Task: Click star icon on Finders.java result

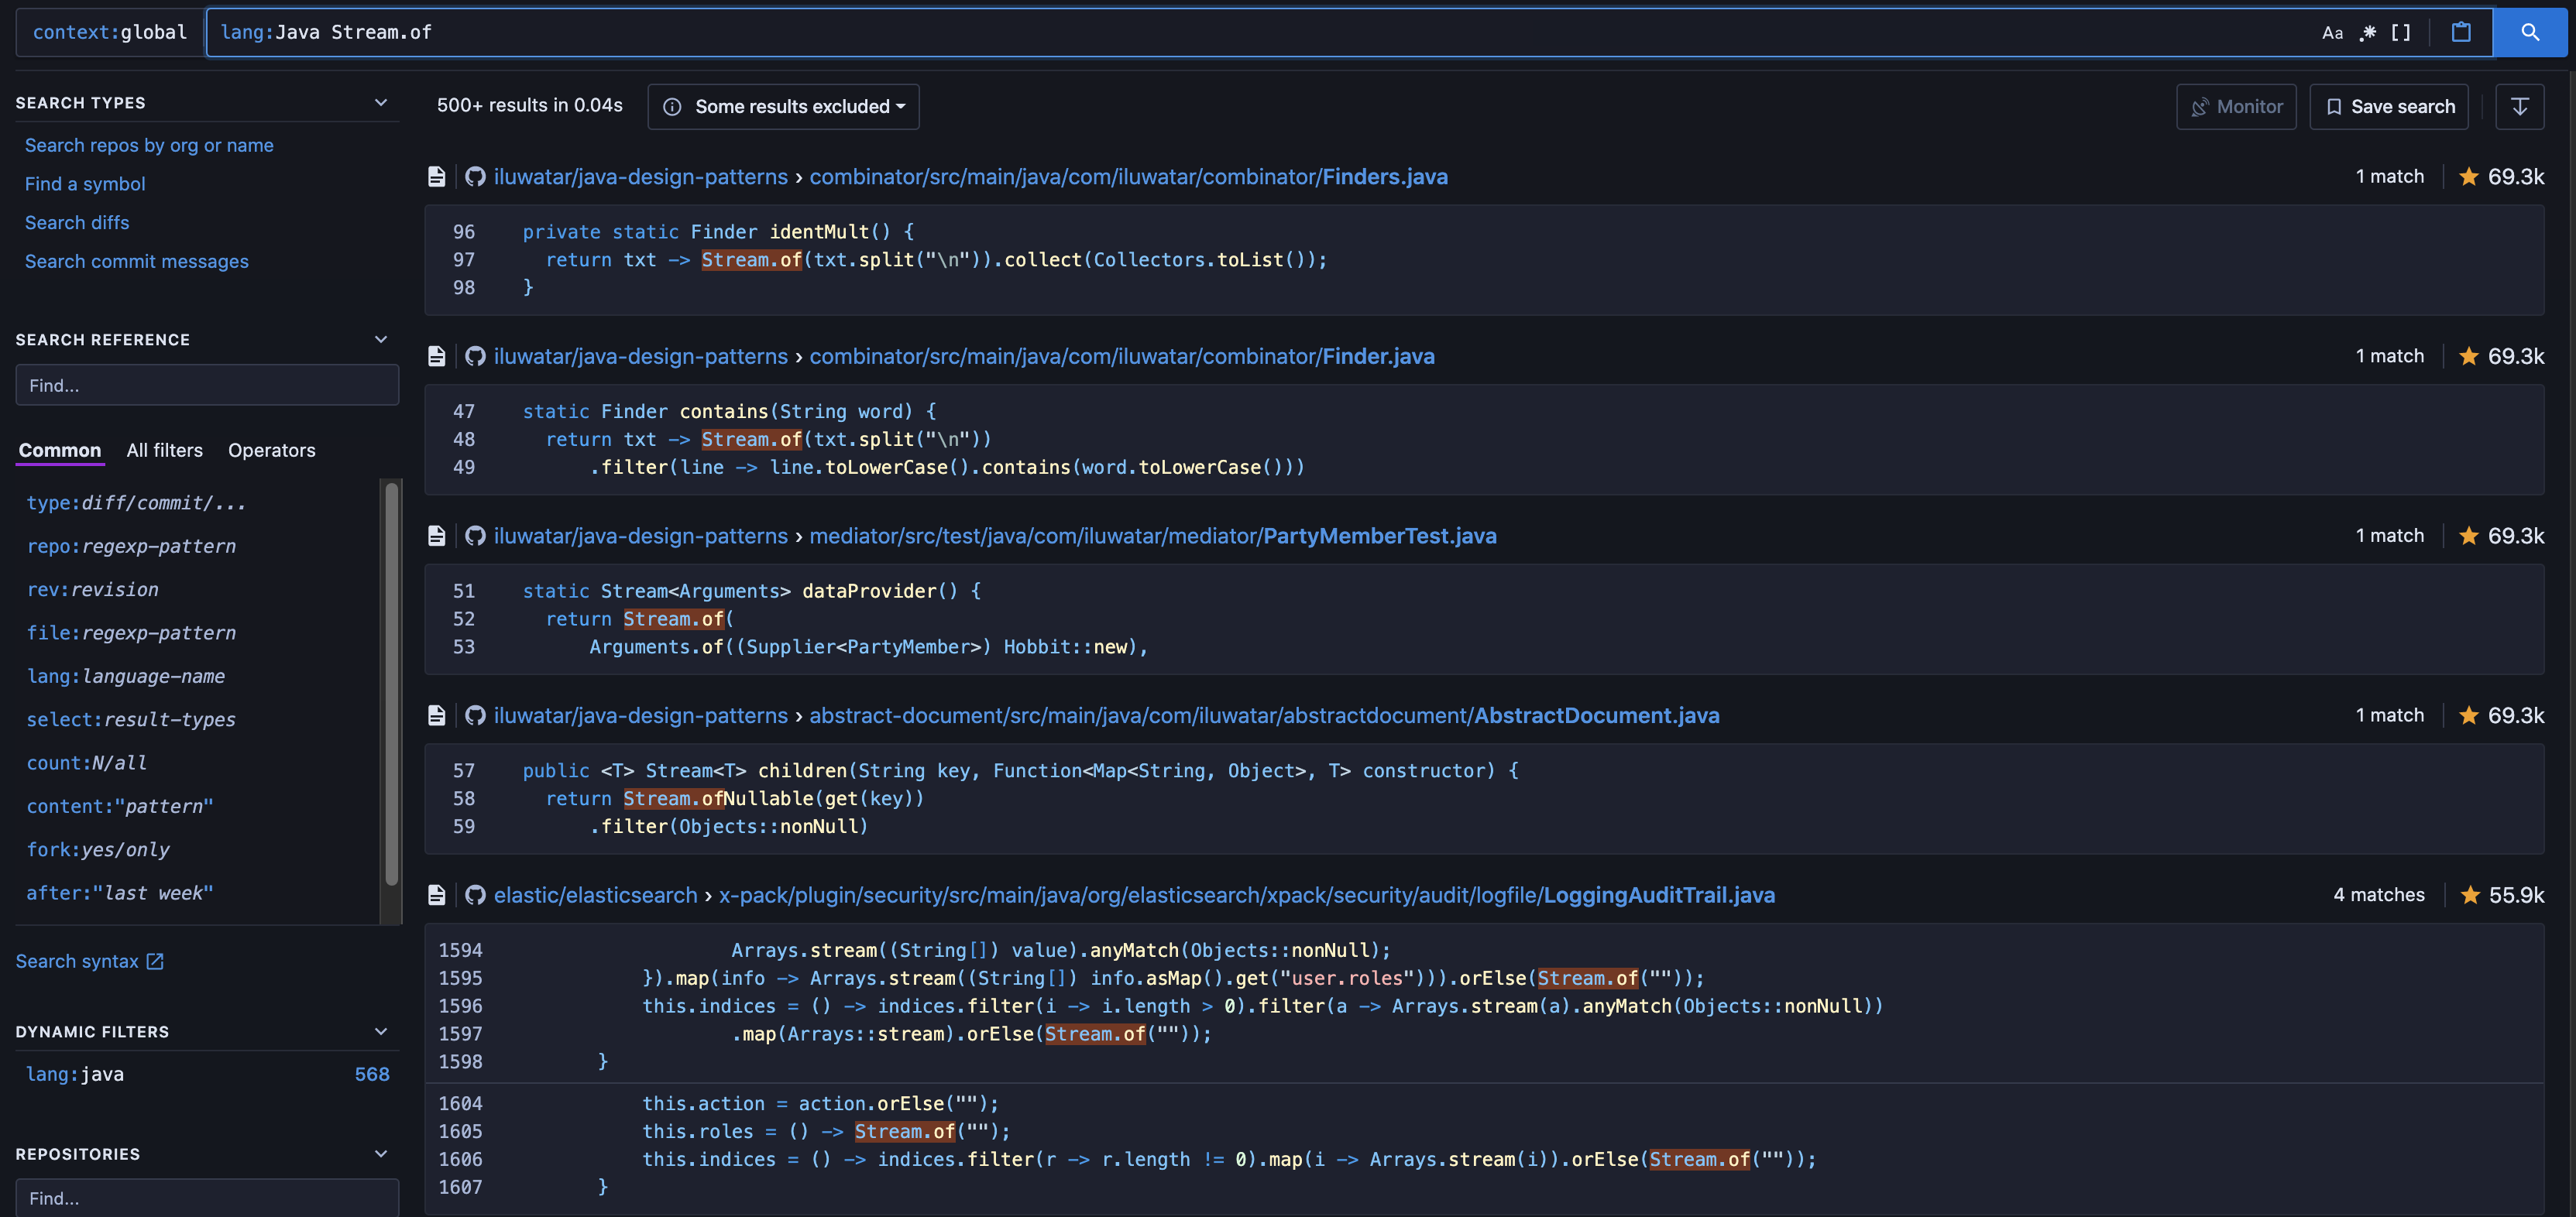Action: [2469, 177]
